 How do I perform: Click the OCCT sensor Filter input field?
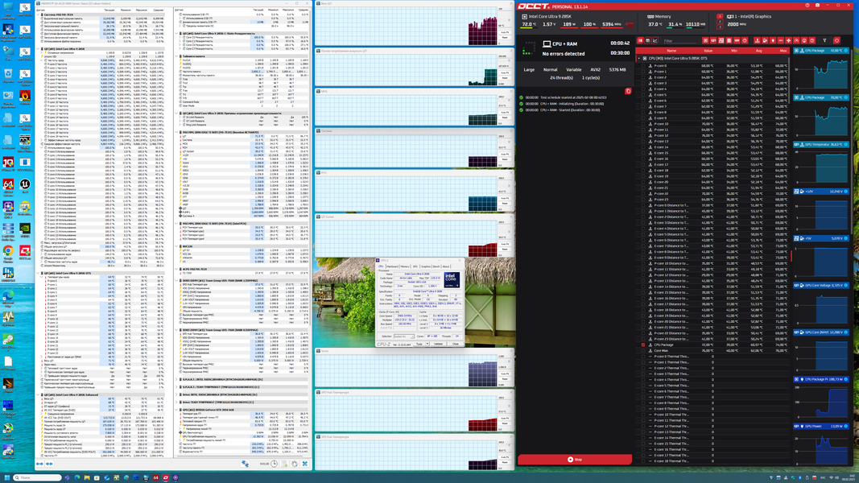click(x=680, y=41)
